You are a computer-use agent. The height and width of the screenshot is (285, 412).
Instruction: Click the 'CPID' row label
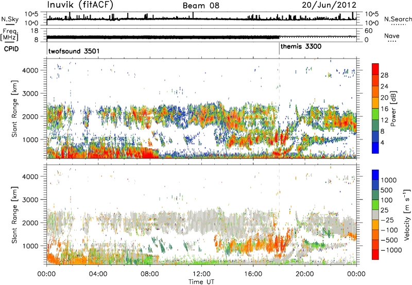(x=11, y=49)
